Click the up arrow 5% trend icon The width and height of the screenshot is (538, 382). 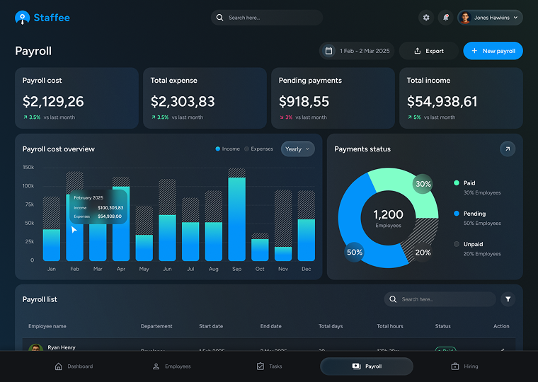click(x=410, y=117)
